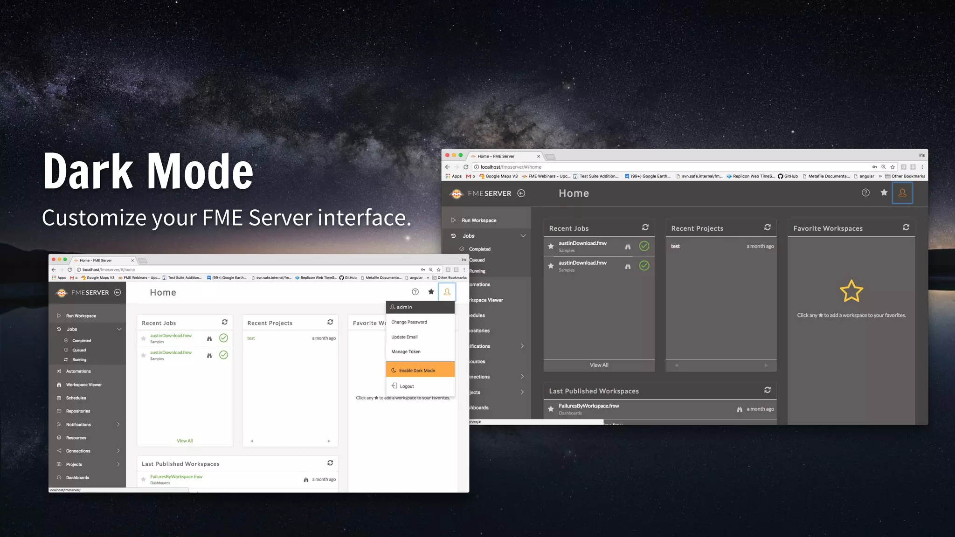Open Dashboards in light window sidebar

(77, 477)
